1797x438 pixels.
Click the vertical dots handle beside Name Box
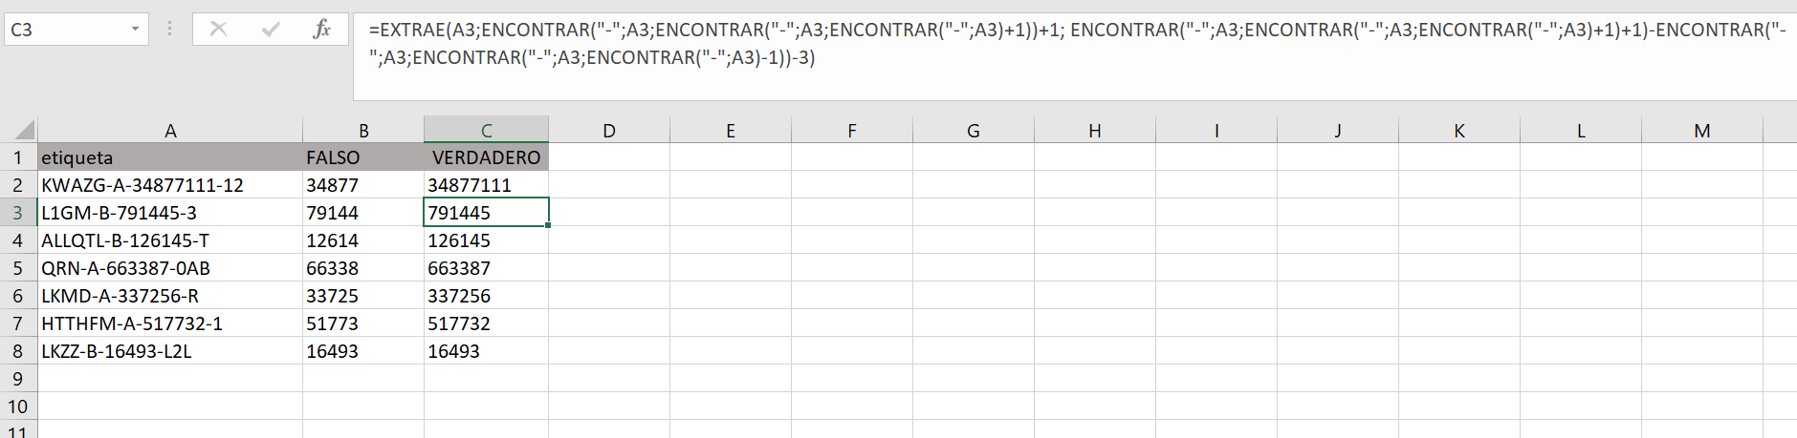pos(169,29)
